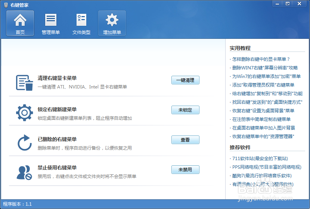Click the mouse app icon in title bar
Screen dimensions: 310x209
(x=6, y=5)
